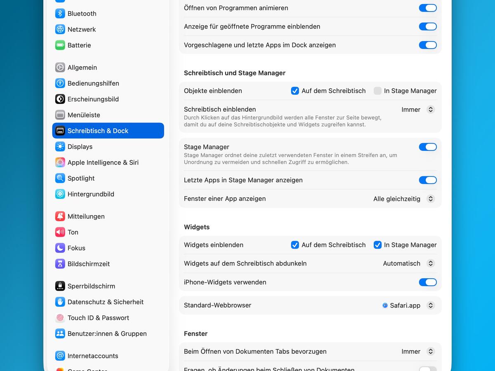Image resolution: width=495 pixels, height=371 pixels.
Task: Check In Stage Manager for Objekte einblenden
Action: (x=377, y=91)
